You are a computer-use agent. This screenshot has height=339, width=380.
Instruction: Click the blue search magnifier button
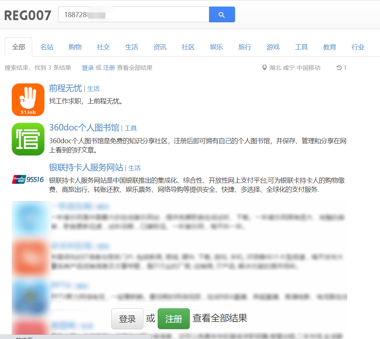(x=222, y=15)
